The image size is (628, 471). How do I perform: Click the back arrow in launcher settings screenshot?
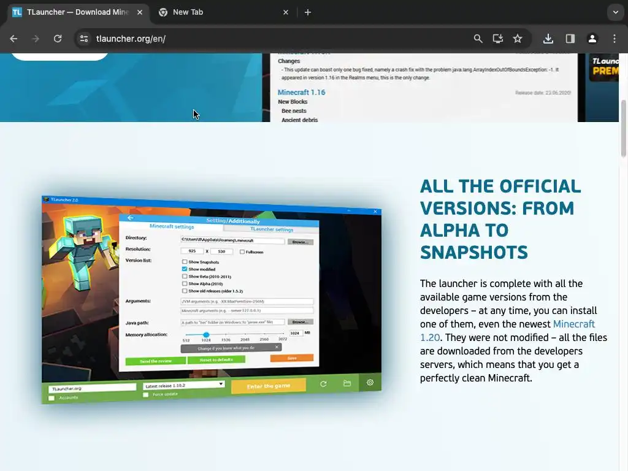[130, 218]
